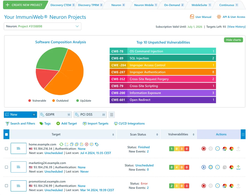Click the Add Target link
Viewport: 248px width, 195px height.
[67, 124]
